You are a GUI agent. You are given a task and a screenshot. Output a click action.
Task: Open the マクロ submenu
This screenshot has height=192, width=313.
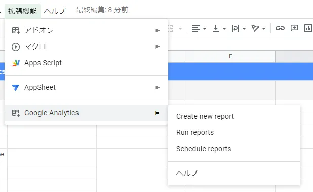(x=86, y=46)
